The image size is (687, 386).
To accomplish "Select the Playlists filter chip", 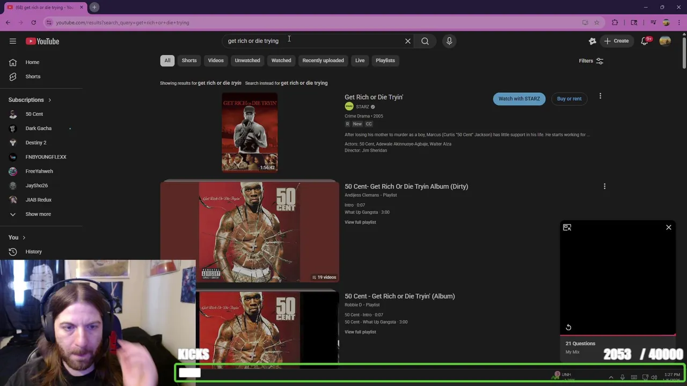I will tap(385, 61).
